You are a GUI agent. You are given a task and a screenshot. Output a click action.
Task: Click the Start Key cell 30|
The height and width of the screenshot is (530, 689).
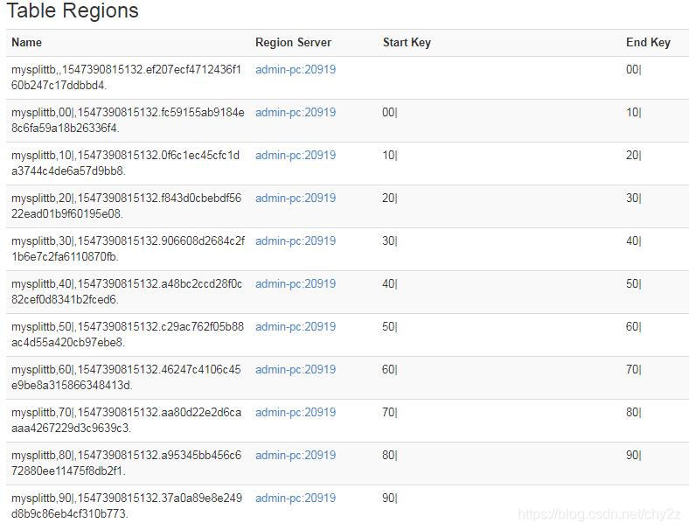[x=390, y=241]
